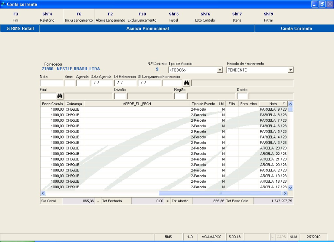Click the Fornecedor binoculars search icon
334x242 pixels.
point(186,83)
